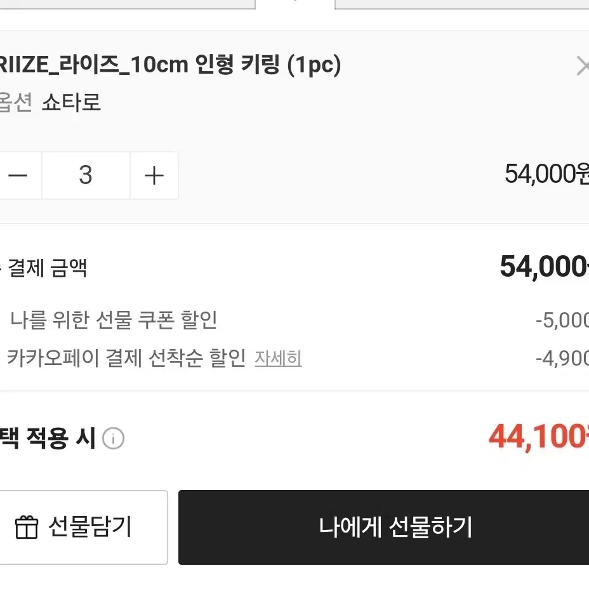This screenshot has width=589, height=589.
Task: Click the 54,000 item price beside the stepper
Action: pyautogui.click(x=546, y=175)
